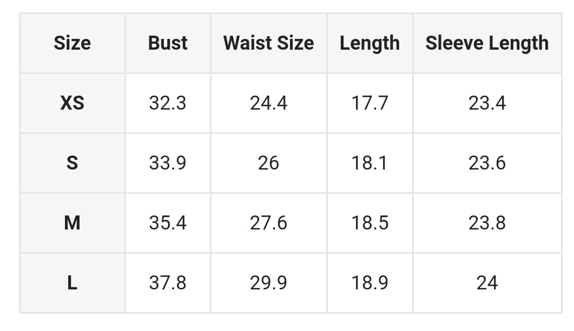574x331 pixels.
Task: Click the Length column header
Action: [x=370, y=43]
